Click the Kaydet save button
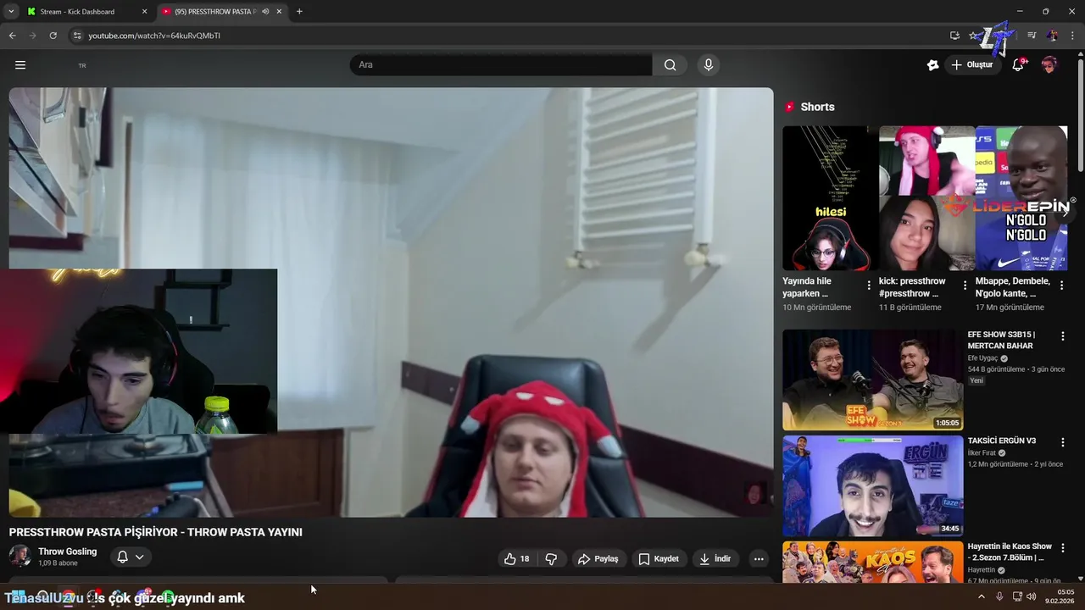1085x610 pixels. [659, 559]
